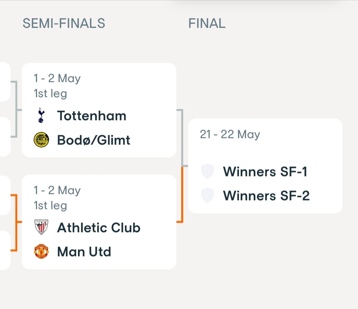The height and width of the screenshot is (309, 358).
Task: Select the Athletic Club team name
Action: coord(99,228)
